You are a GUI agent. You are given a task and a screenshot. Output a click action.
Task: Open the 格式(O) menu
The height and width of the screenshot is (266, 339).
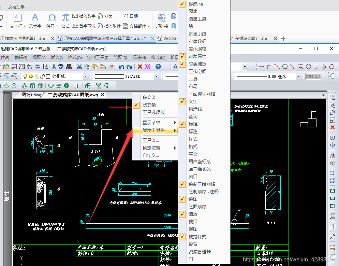point(75,58)
